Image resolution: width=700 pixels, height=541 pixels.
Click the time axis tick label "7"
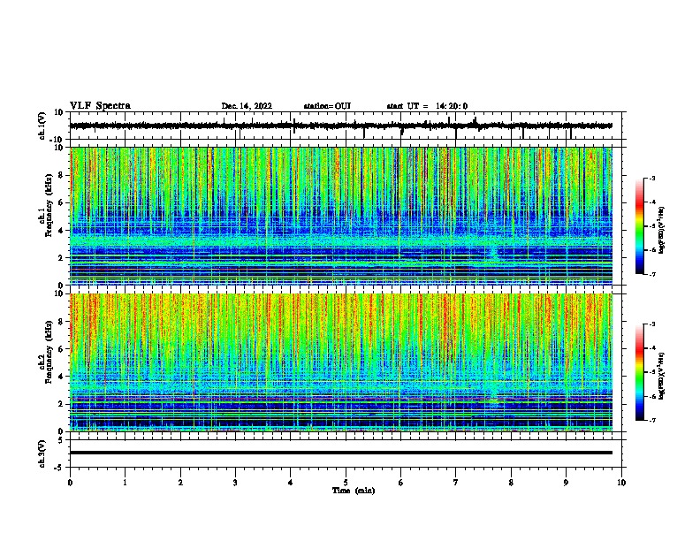tap(456, 483)
